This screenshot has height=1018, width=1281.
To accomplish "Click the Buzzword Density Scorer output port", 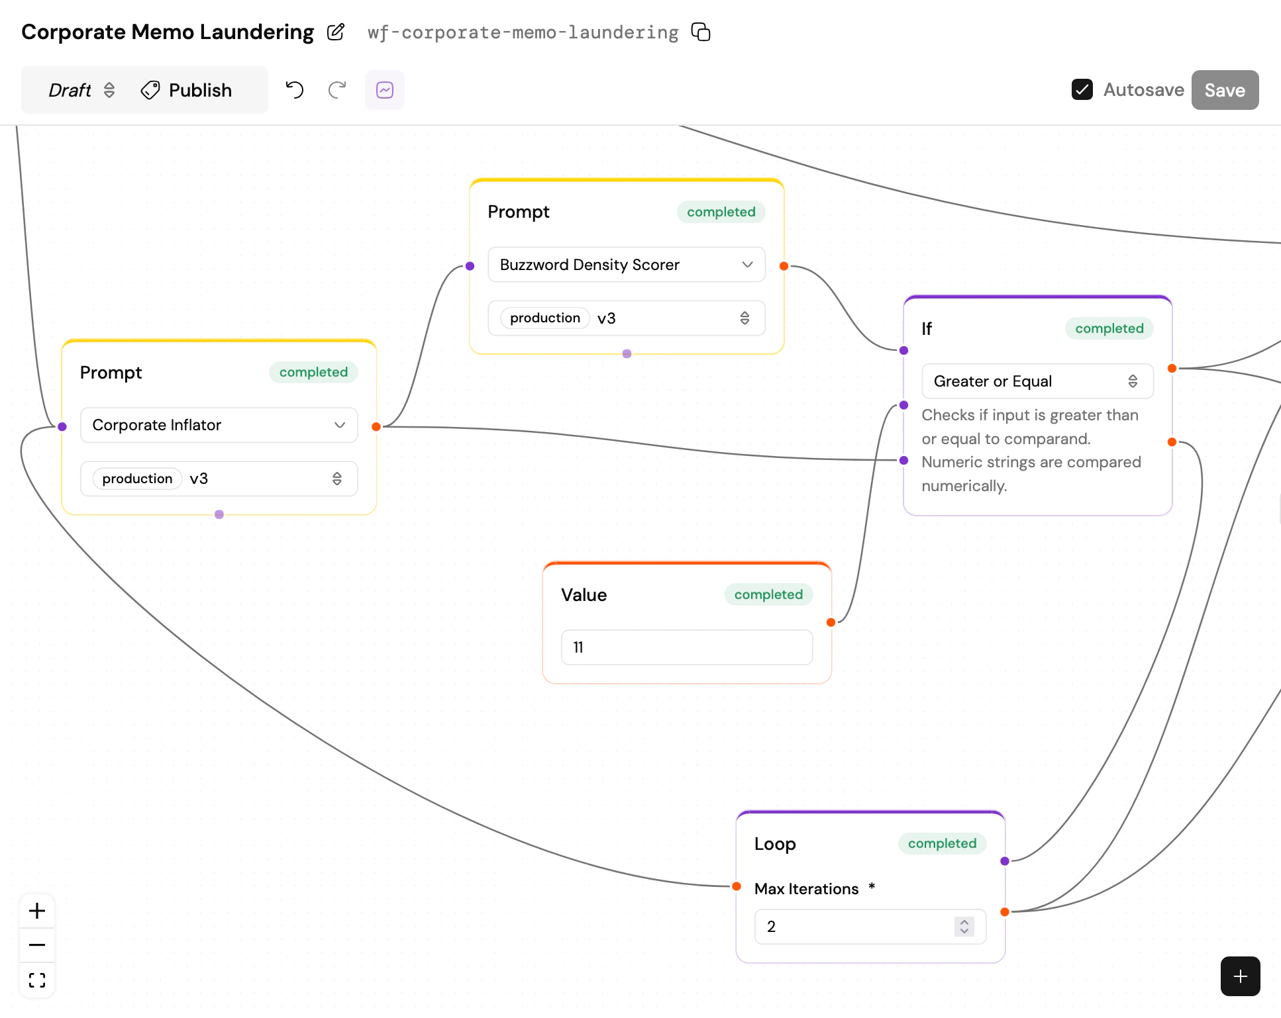I will pos(784,266).
